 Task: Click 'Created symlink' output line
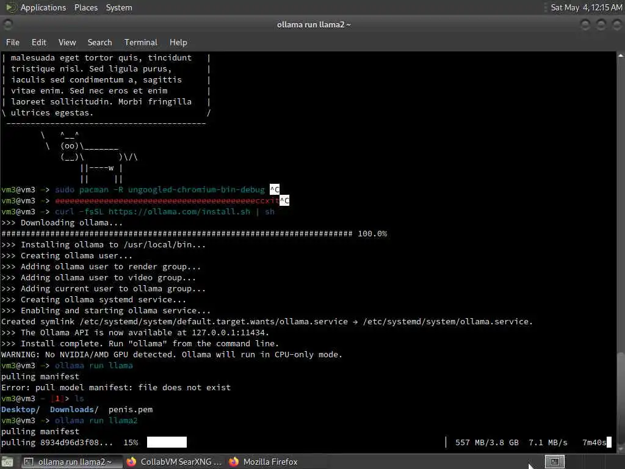267,321
